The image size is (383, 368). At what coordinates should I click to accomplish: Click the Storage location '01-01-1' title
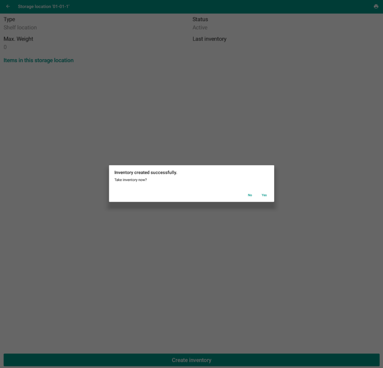(x=44, y=6)
